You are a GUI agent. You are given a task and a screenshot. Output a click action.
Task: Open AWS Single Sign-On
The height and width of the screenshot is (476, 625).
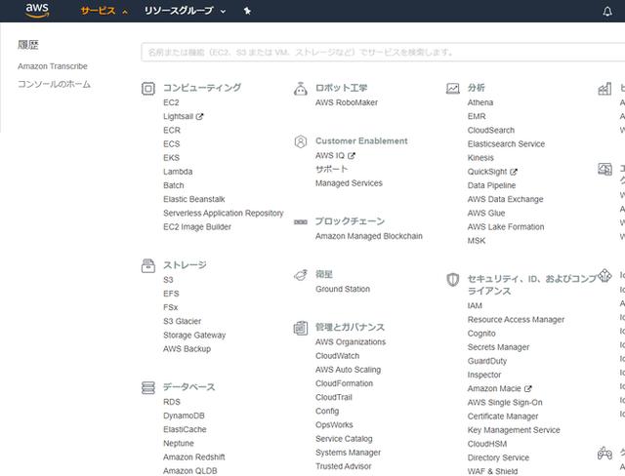tap(505, 403)
